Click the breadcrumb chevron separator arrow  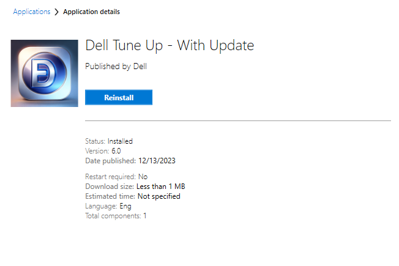57,12
